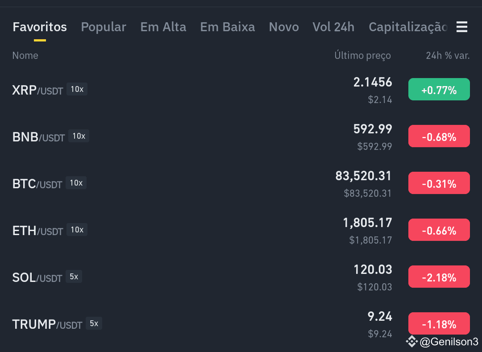Select the 5x leverage badge on SOL

click(x=74, y=277)
